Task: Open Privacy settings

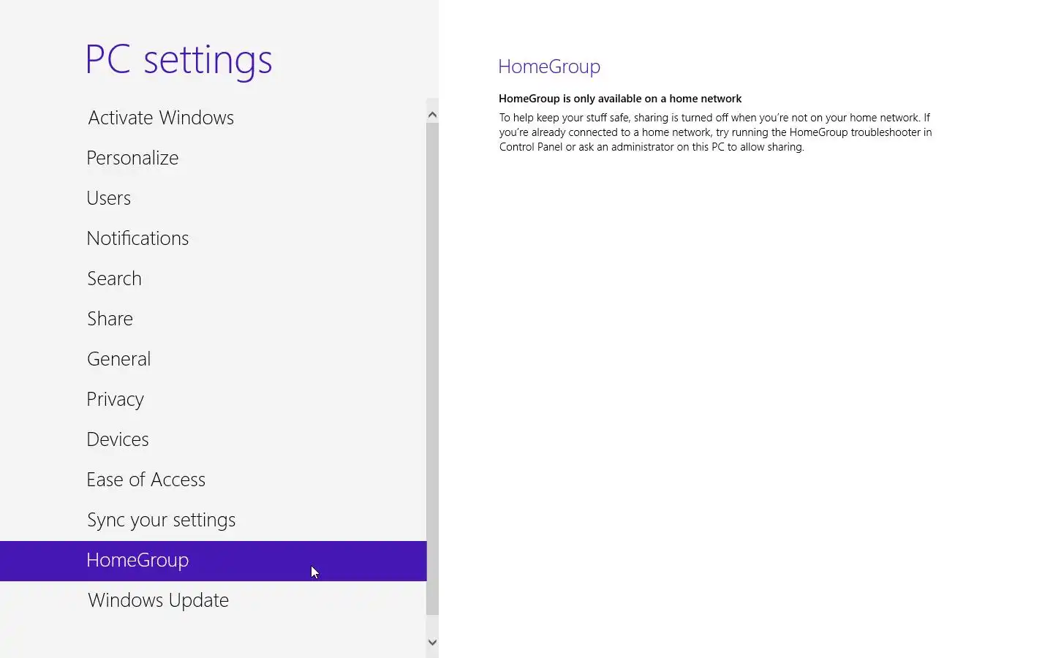Action: pos(213,399)
